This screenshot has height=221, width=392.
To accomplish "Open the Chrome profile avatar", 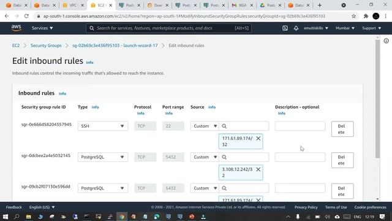I will (375, 16).
